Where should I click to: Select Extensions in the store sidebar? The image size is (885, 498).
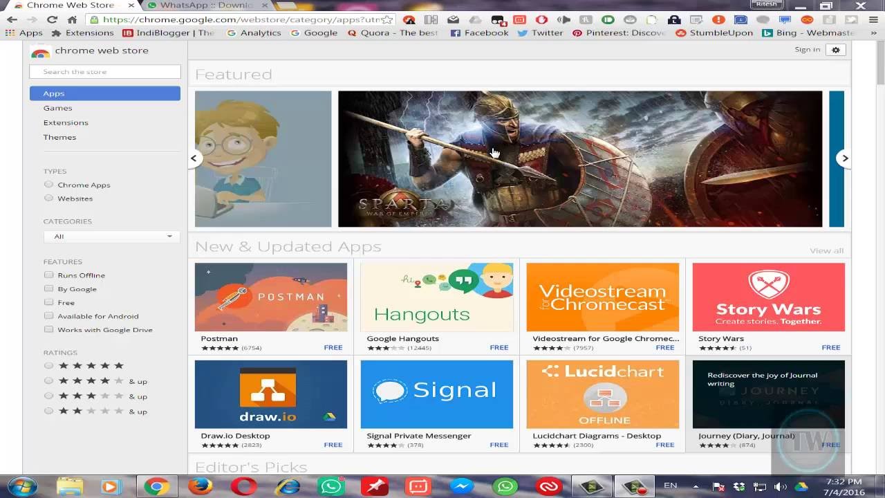point(66,122)
